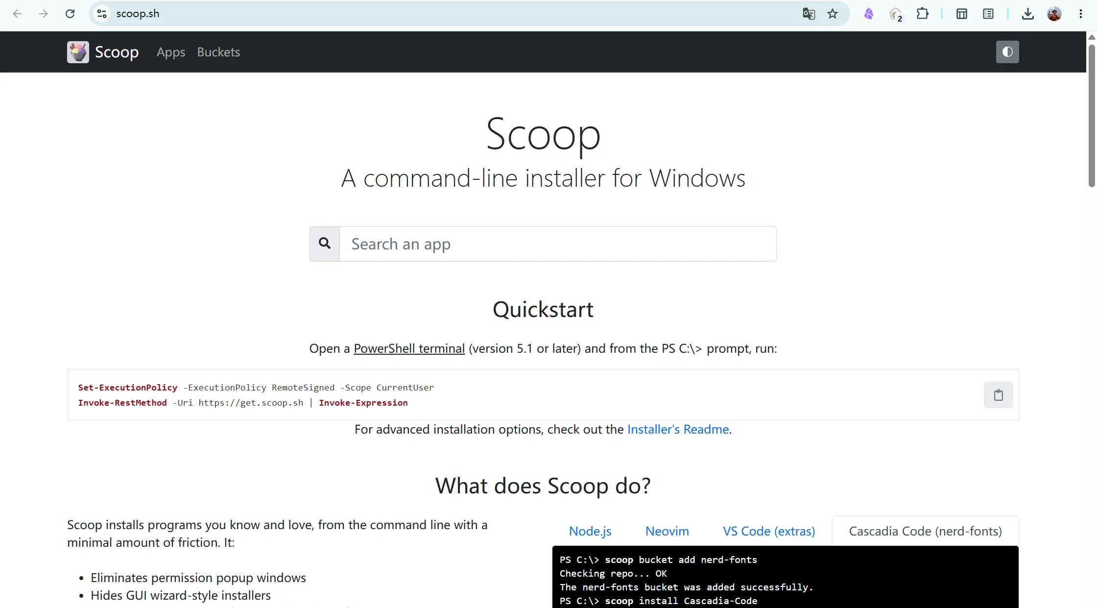This screenshot has width=1097, height=608.
Task: Click the page vertical scrollbar thumb
Action: pos(1092,116)
